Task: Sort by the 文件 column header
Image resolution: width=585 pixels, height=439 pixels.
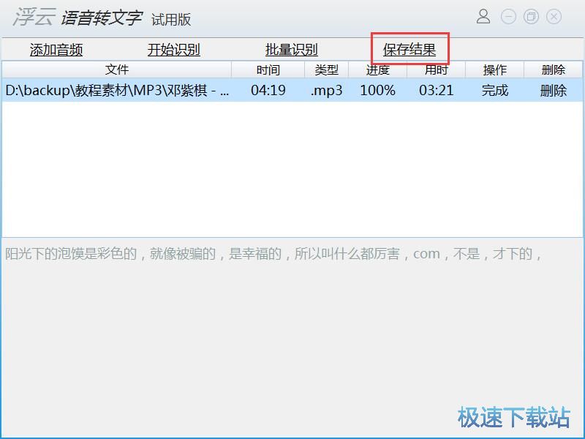Action: point(117,70)
